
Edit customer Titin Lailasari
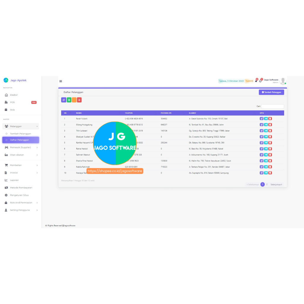click(x=262, y=131)
